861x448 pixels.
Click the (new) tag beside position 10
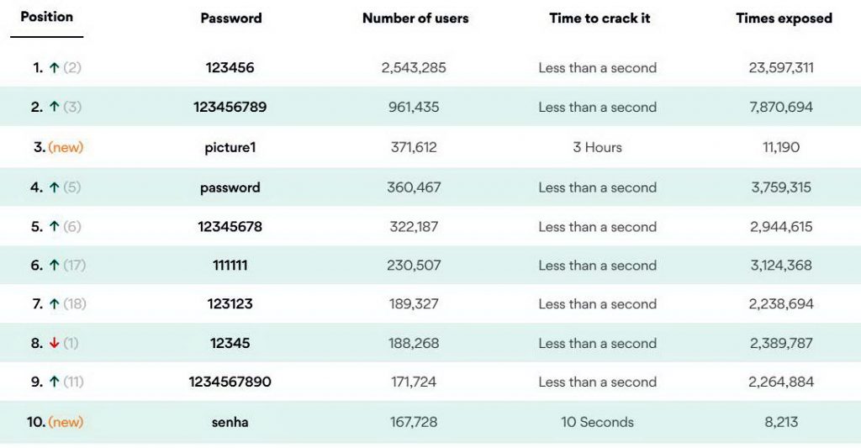pos(66,422)
